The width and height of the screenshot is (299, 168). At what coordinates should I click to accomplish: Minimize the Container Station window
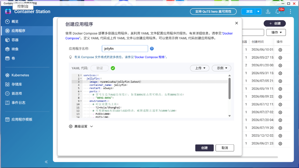(x=283, y=3)
